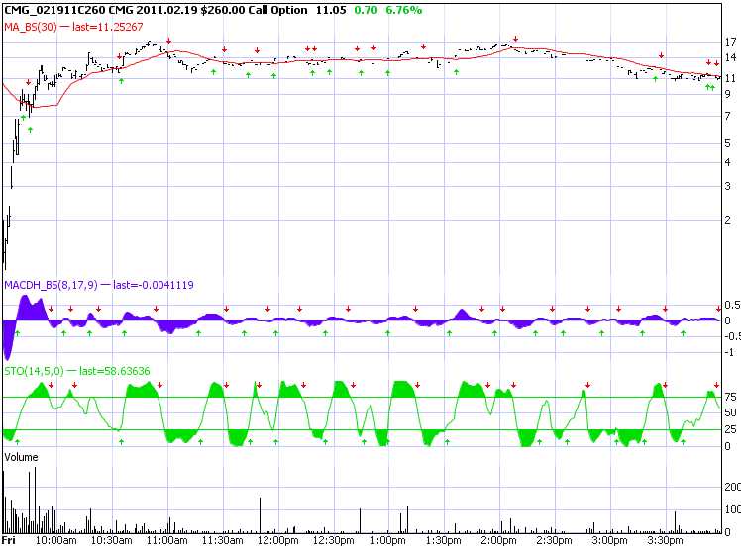Click the rightmost red sell arrow on price chart

716,64
